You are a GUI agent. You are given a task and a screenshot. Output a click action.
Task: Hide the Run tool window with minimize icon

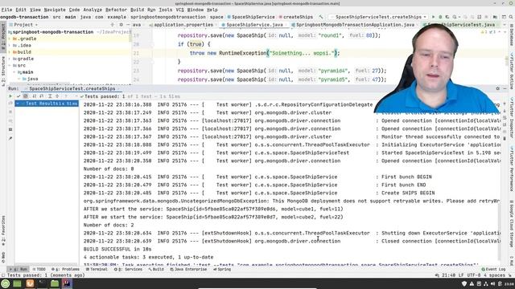[x=505, y=88]
